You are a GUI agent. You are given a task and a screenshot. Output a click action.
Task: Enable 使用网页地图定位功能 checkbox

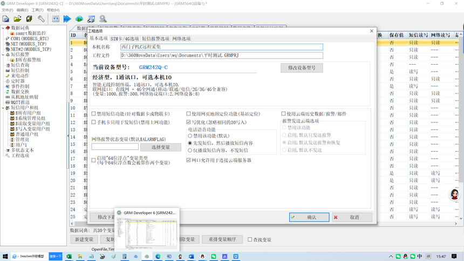[x=188, y=114]
